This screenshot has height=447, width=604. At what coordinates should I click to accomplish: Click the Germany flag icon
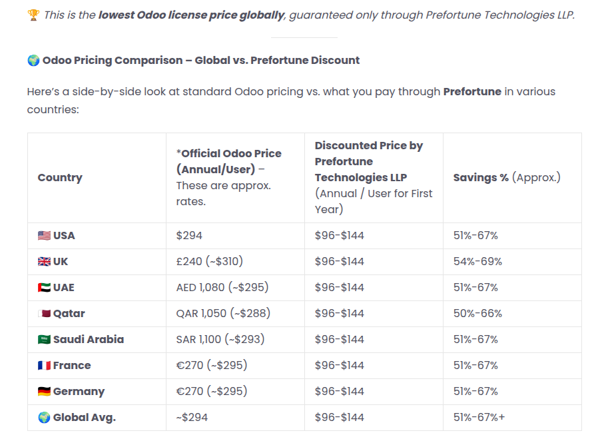click(44, 391)
